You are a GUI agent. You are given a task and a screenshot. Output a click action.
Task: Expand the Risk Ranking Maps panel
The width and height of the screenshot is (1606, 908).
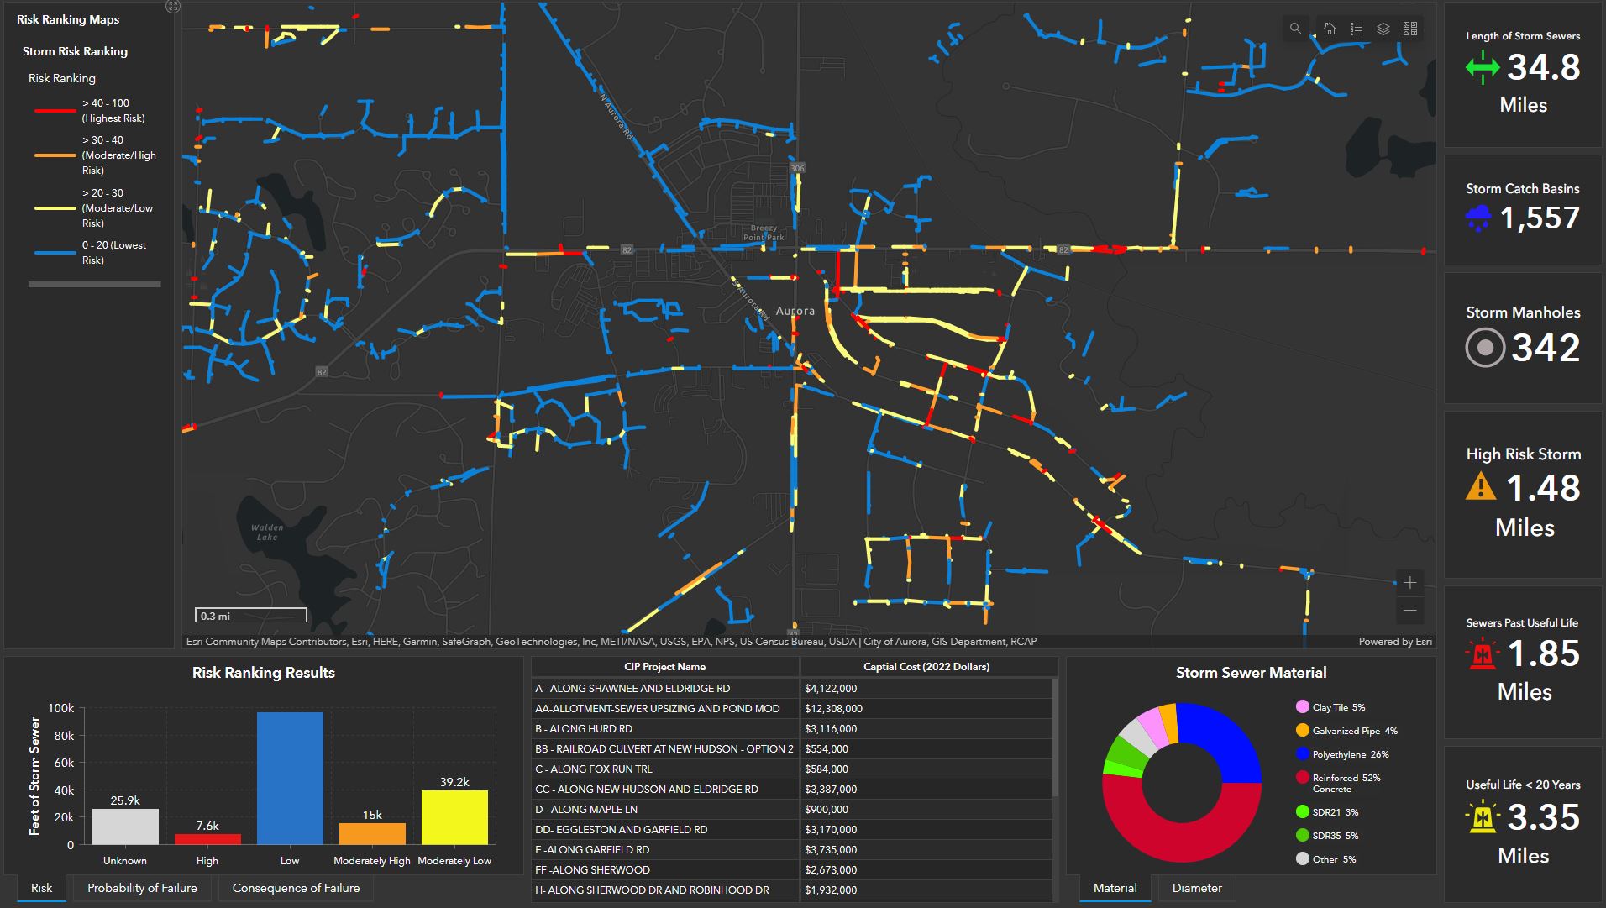[172, 7]
